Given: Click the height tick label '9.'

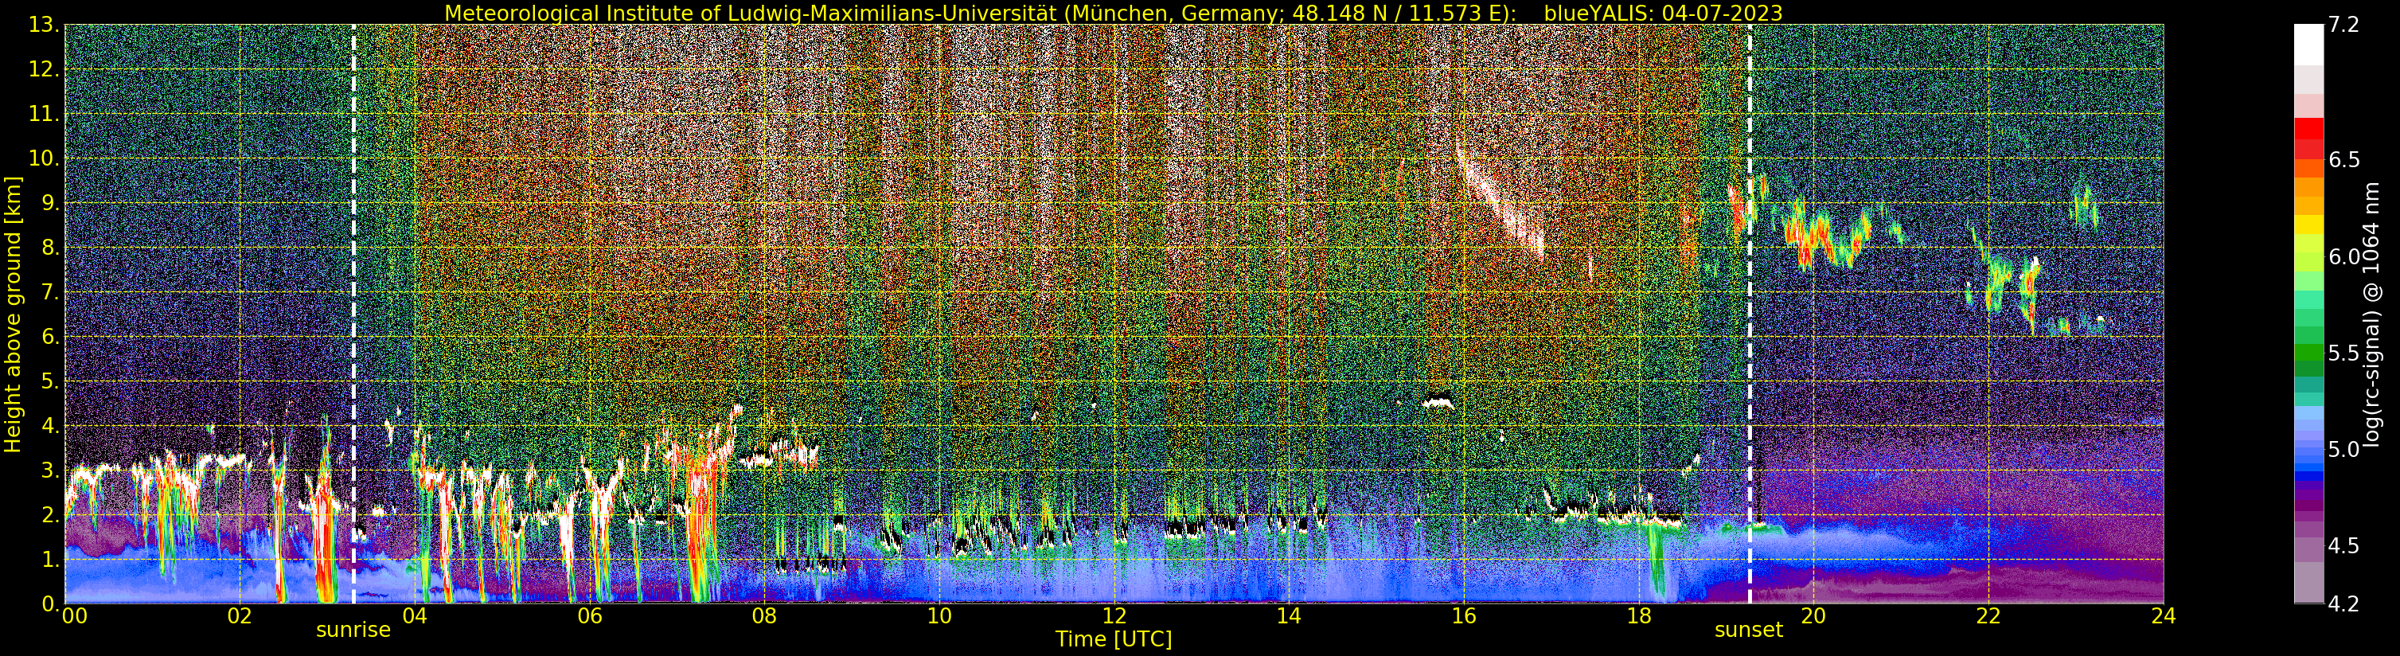Looking at the screenshot, I should pyautogui.click(x=49, y=203).
